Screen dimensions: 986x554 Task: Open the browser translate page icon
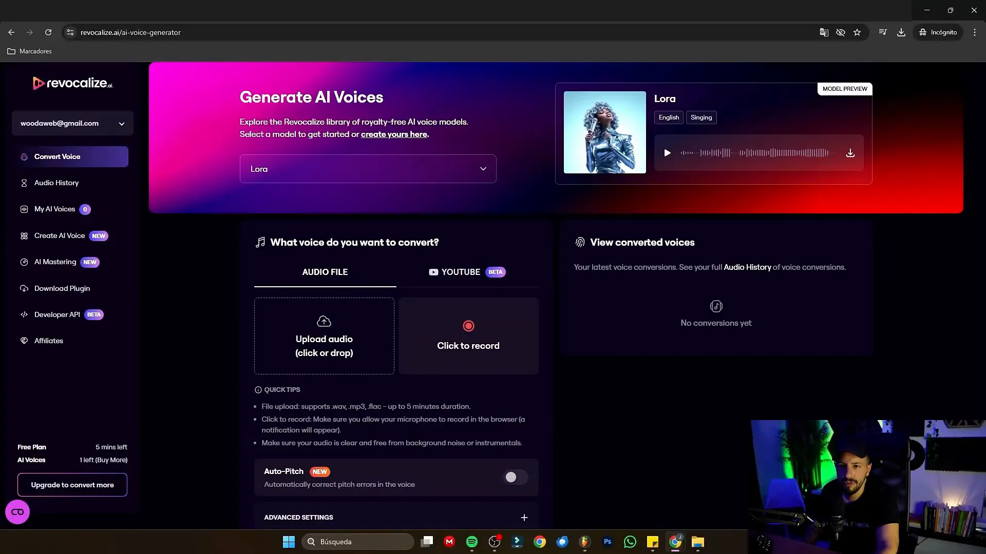[824, 32]
